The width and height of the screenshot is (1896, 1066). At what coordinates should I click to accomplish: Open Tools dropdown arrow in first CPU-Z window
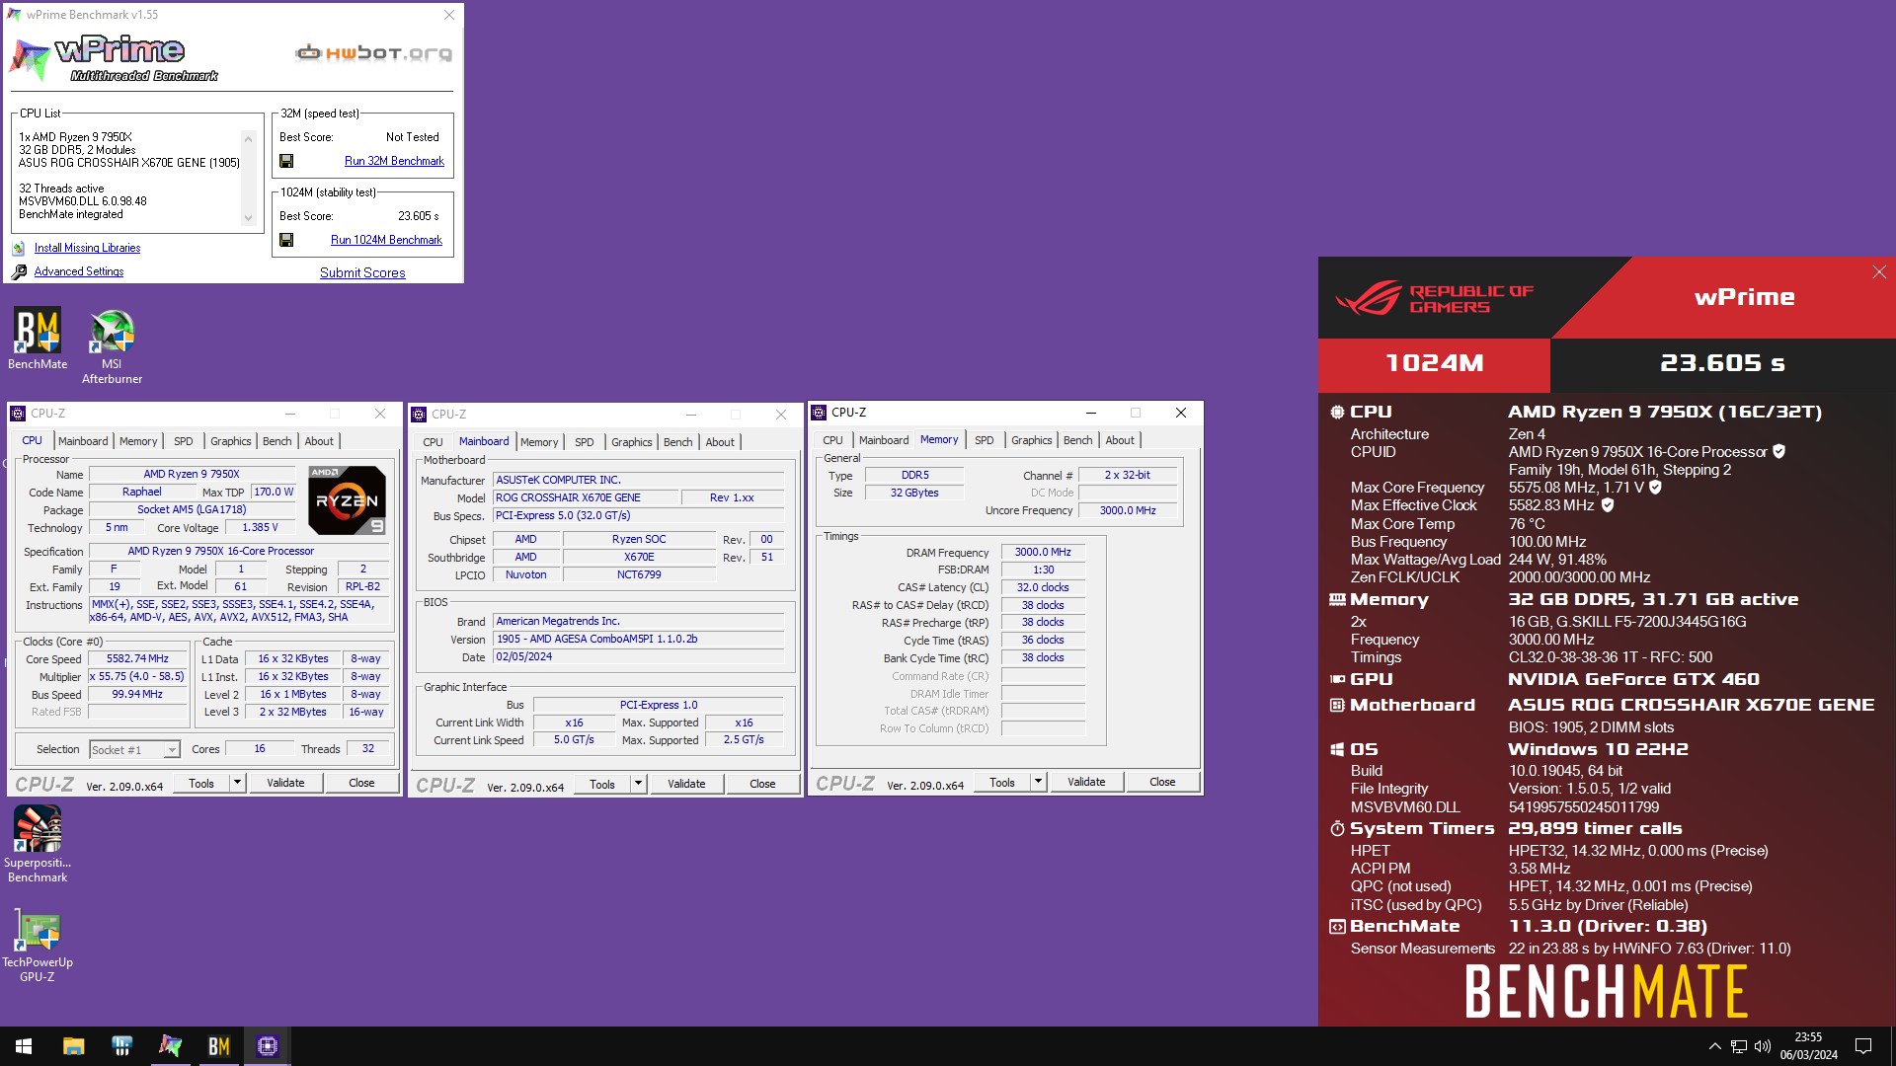tap(237, 783)
